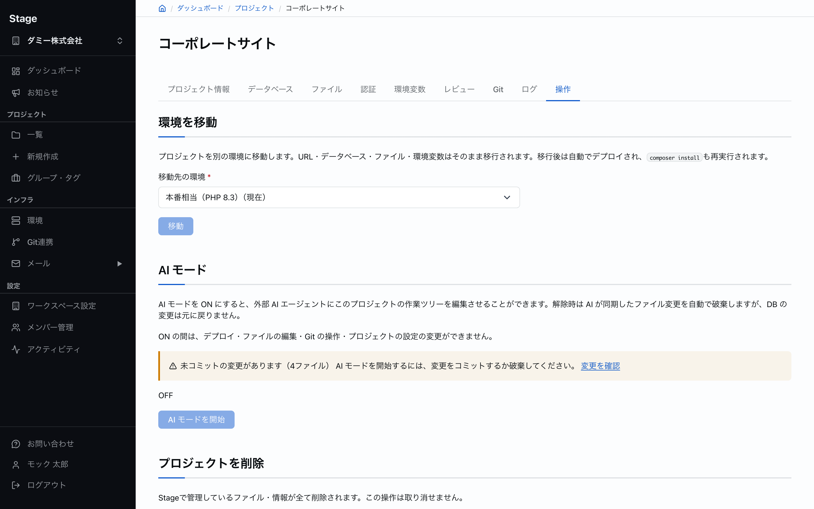
Task: Click the モック 太郎 user icon
Action: click(16, 465)
